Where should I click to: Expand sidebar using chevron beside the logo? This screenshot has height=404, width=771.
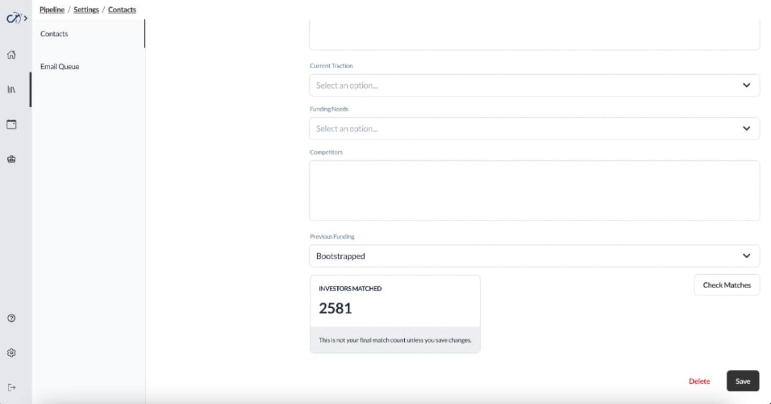click(26, 18)
